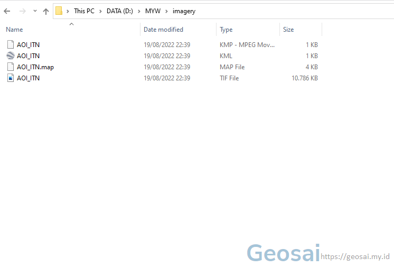Sort files by the Name column
Viewport: 394px width, 267px height.
click(14, 30)
